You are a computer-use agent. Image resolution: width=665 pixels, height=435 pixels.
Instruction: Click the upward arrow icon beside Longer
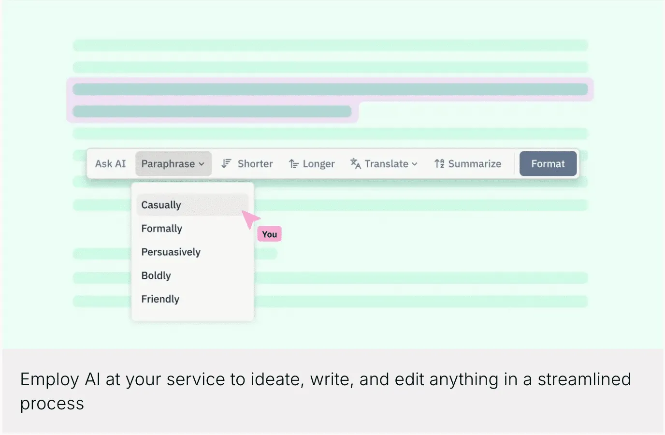click(293, 163)
